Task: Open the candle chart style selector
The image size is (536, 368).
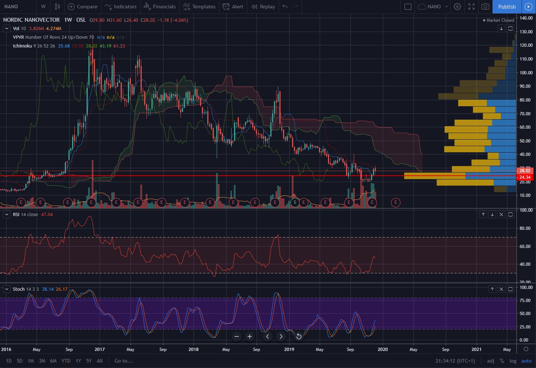Action: pyautogui.click(x=57, y=7)
